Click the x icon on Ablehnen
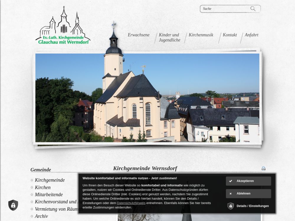The height and width of the screenshot is (221, 295). tap(231, 194)
